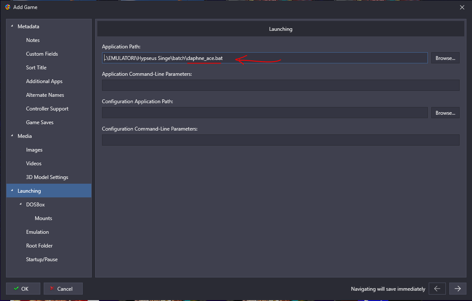This screenshot has width=472, height=301.
Task: Collapse the Launching tree section arrow
Action: [x=12, y=191]
